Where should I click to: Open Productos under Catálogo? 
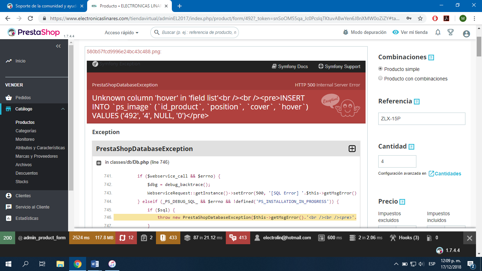pyautogui.click(x=25, y=122)
